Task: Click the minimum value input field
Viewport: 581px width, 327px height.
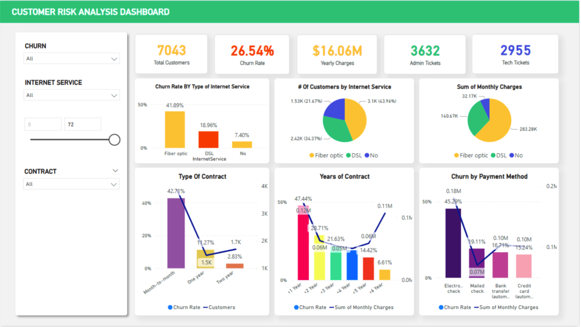Action: click(x=43, y=125)
